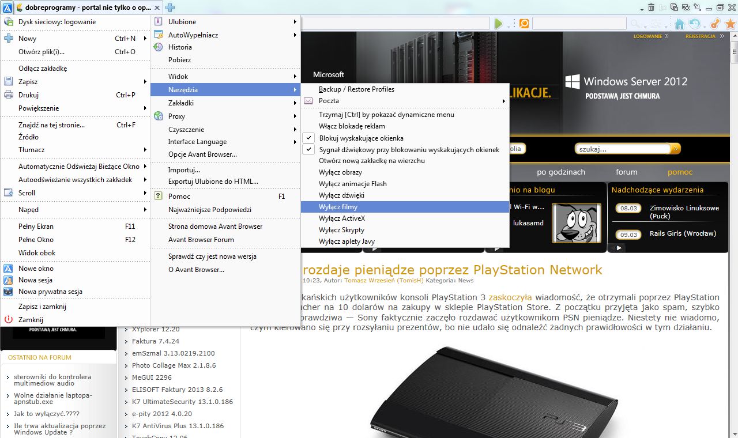Select Znajdź na tej stronie...
Image resolution: width=738 pixels, height=438 pixels.
pos(75,125)
